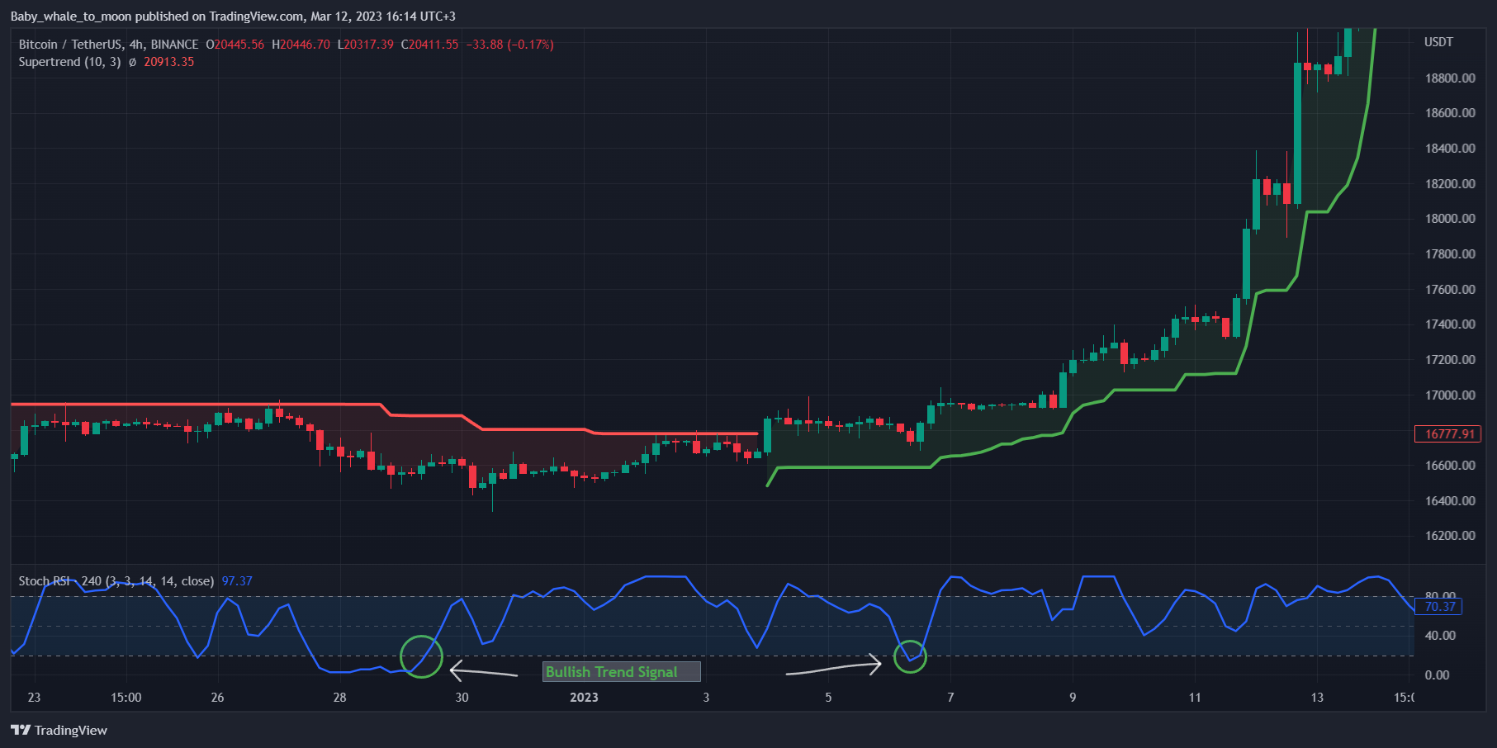1497x748 pixels.
Task: Click the 16600.00 price axis label
Action: pyautogui.click(x=1450, y=466)
